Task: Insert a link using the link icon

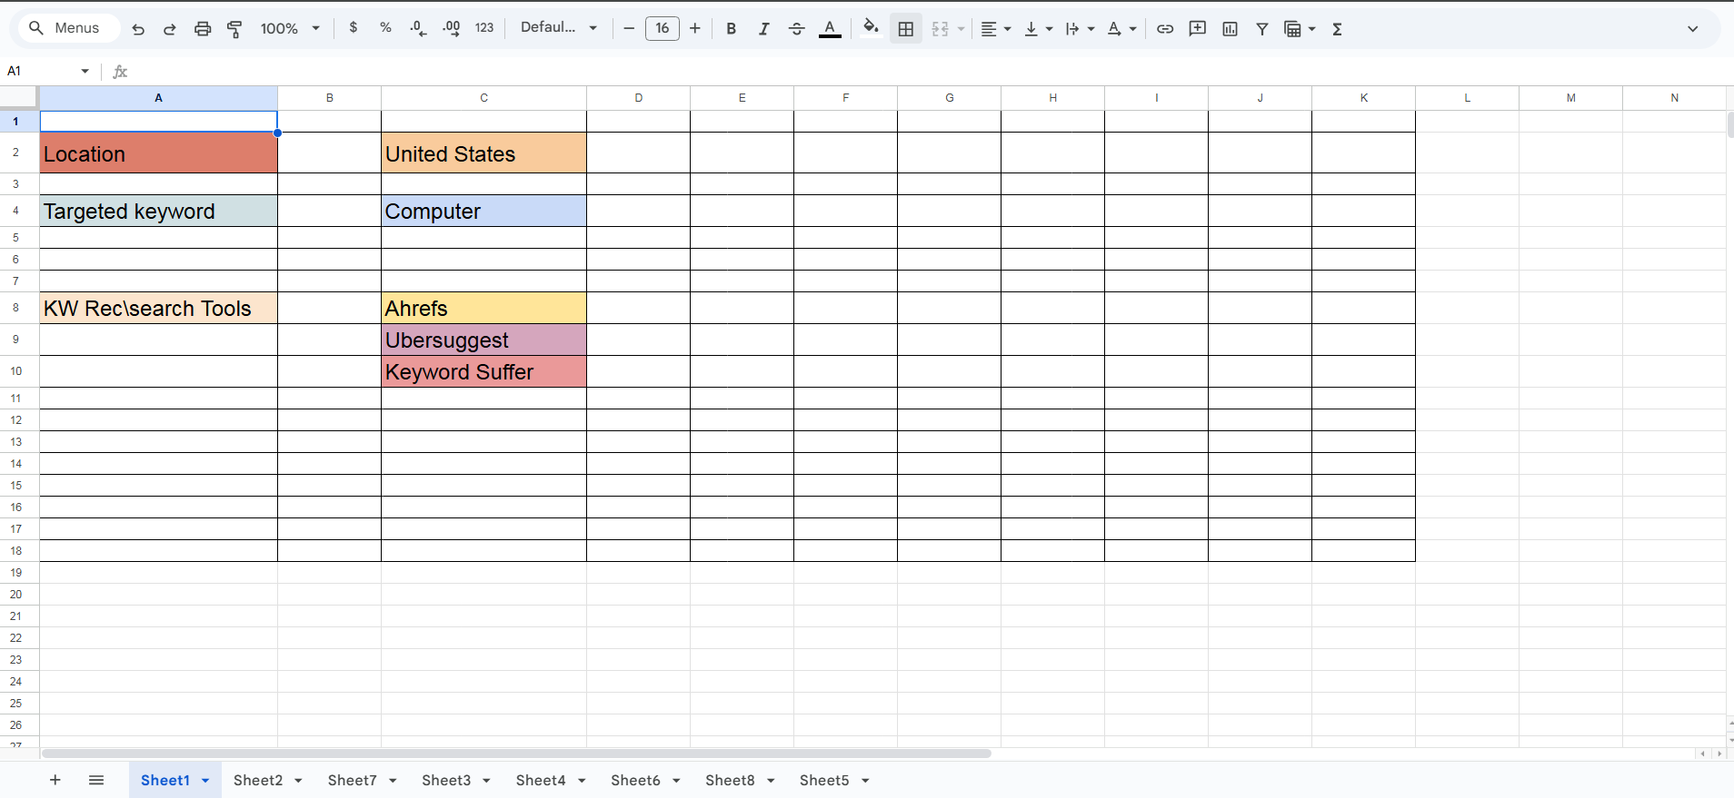Action: (x=1164, y=29)
